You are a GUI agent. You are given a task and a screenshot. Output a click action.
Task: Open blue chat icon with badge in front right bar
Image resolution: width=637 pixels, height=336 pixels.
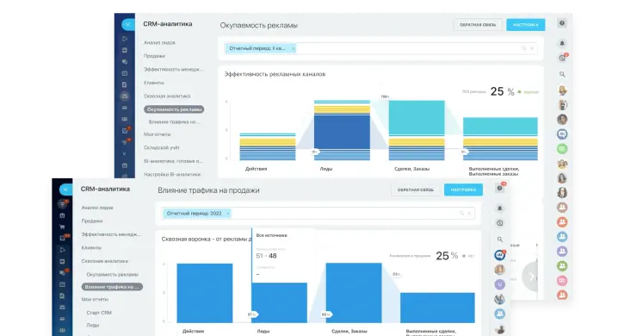coord(499,255)
